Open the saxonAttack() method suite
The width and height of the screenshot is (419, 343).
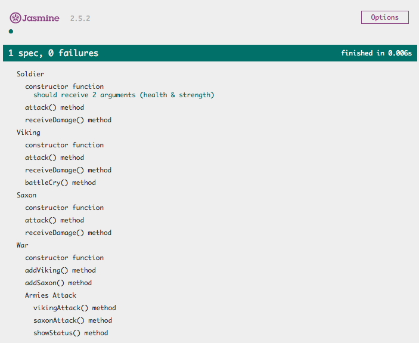72,320
